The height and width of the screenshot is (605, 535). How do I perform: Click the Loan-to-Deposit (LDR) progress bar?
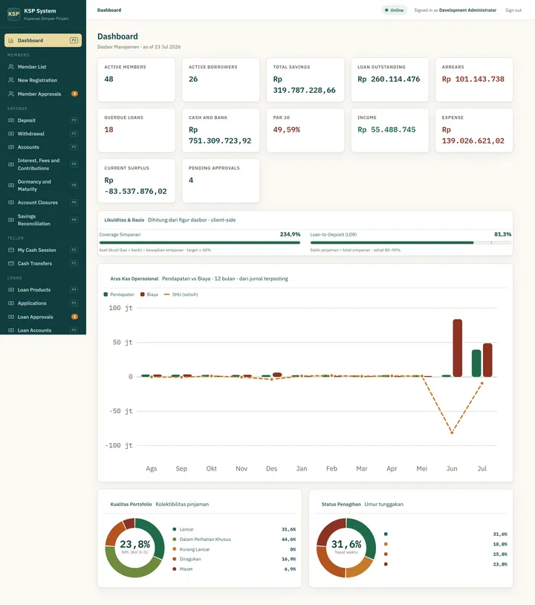point(411,243)
